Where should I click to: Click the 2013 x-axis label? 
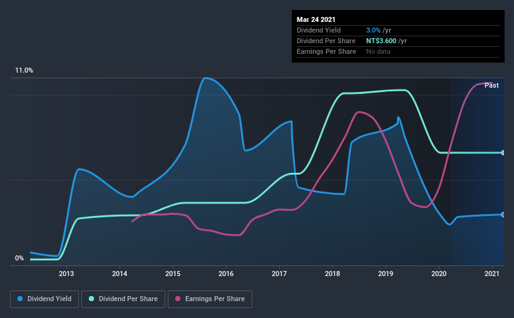tap(66, 274)
